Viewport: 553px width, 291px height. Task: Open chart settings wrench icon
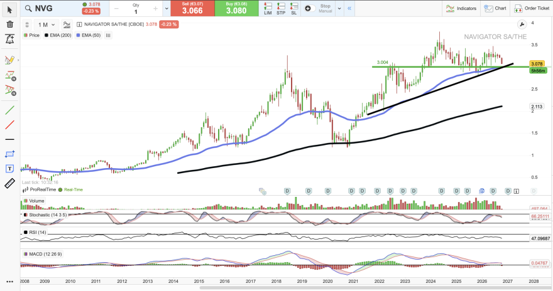(x=522, y=24)
